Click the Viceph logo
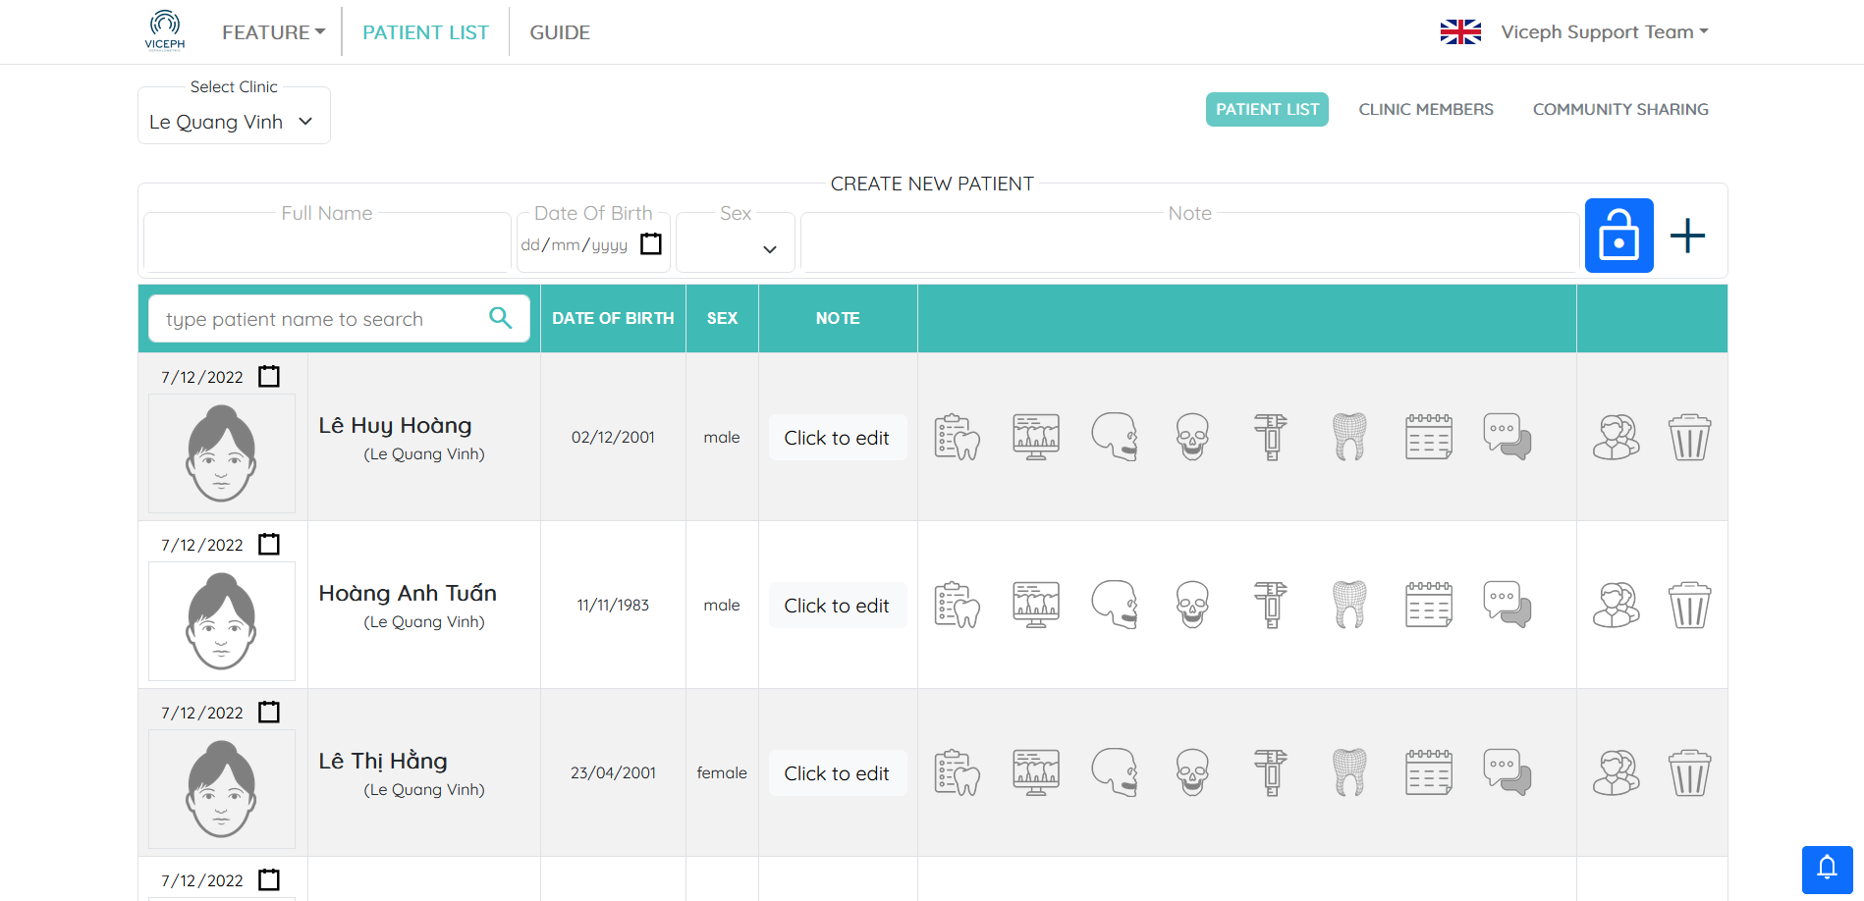1864x901 pixels. 165,30
